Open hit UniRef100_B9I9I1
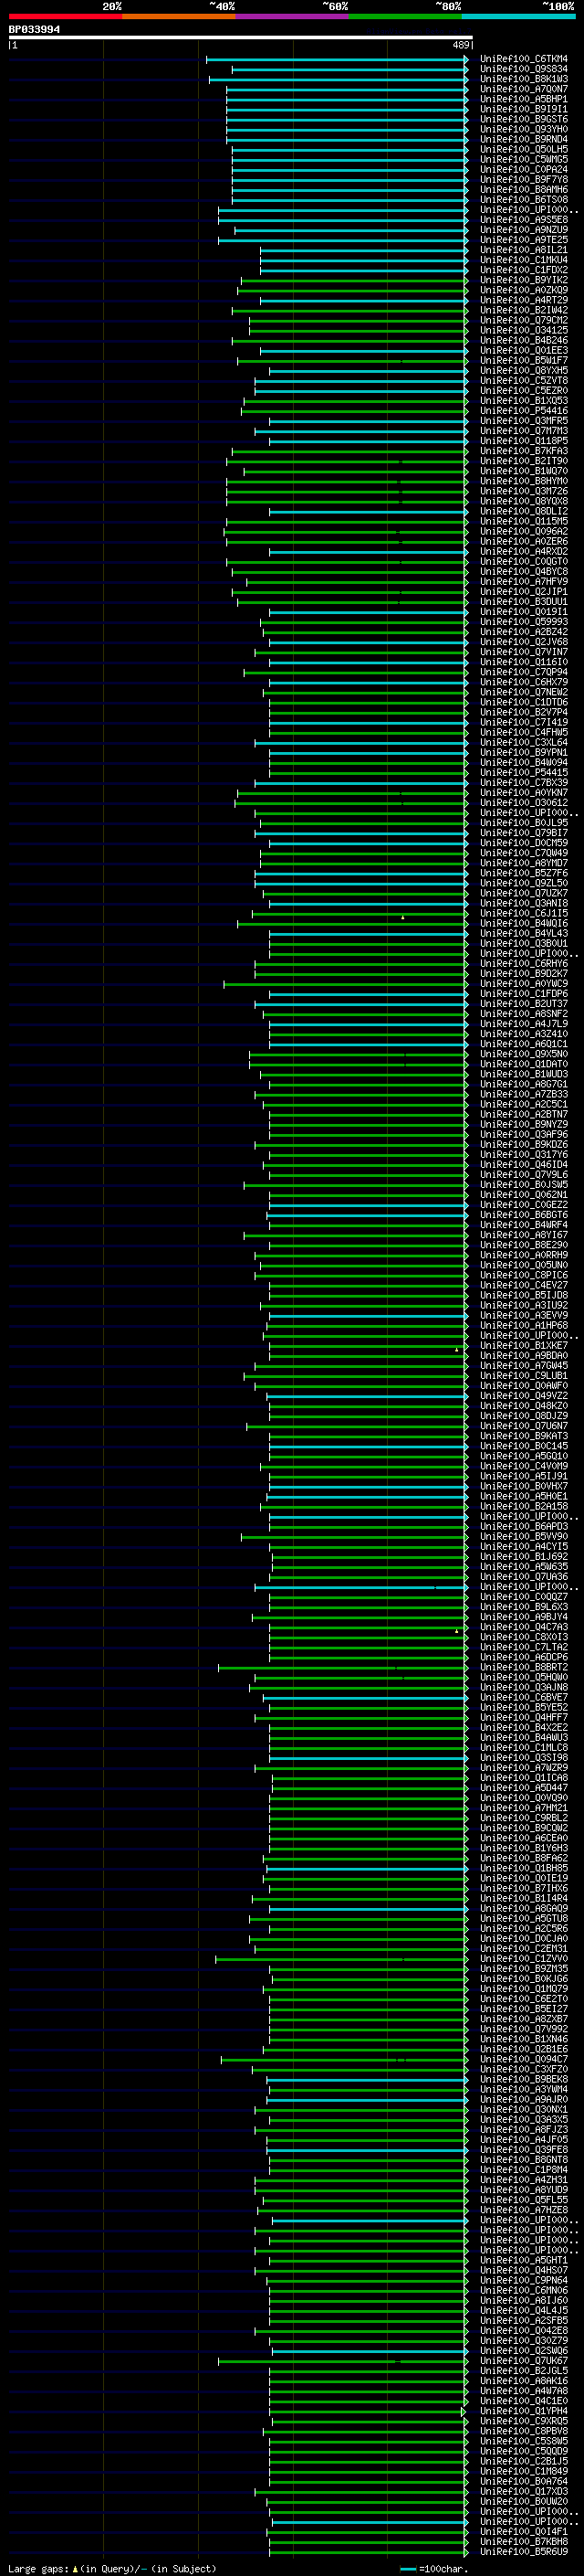Image resolution: width=584 pixels, height=2576 pixels. (x=523, y=109)
